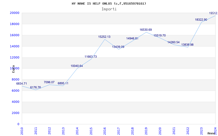The image size is (218, 136).
Task: Click x-axis year label 2023
Action: pyautogui.click(x=201, y=131)
